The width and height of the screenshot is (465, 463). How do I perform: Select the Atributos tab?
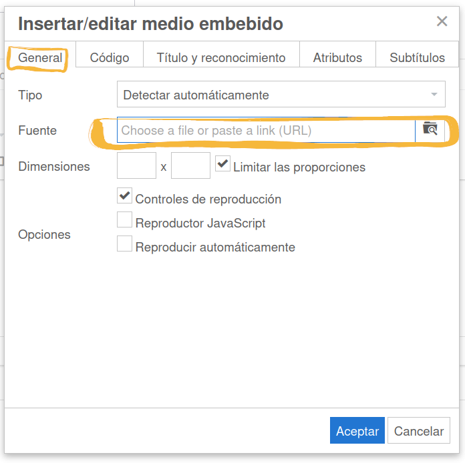(337, 57)
